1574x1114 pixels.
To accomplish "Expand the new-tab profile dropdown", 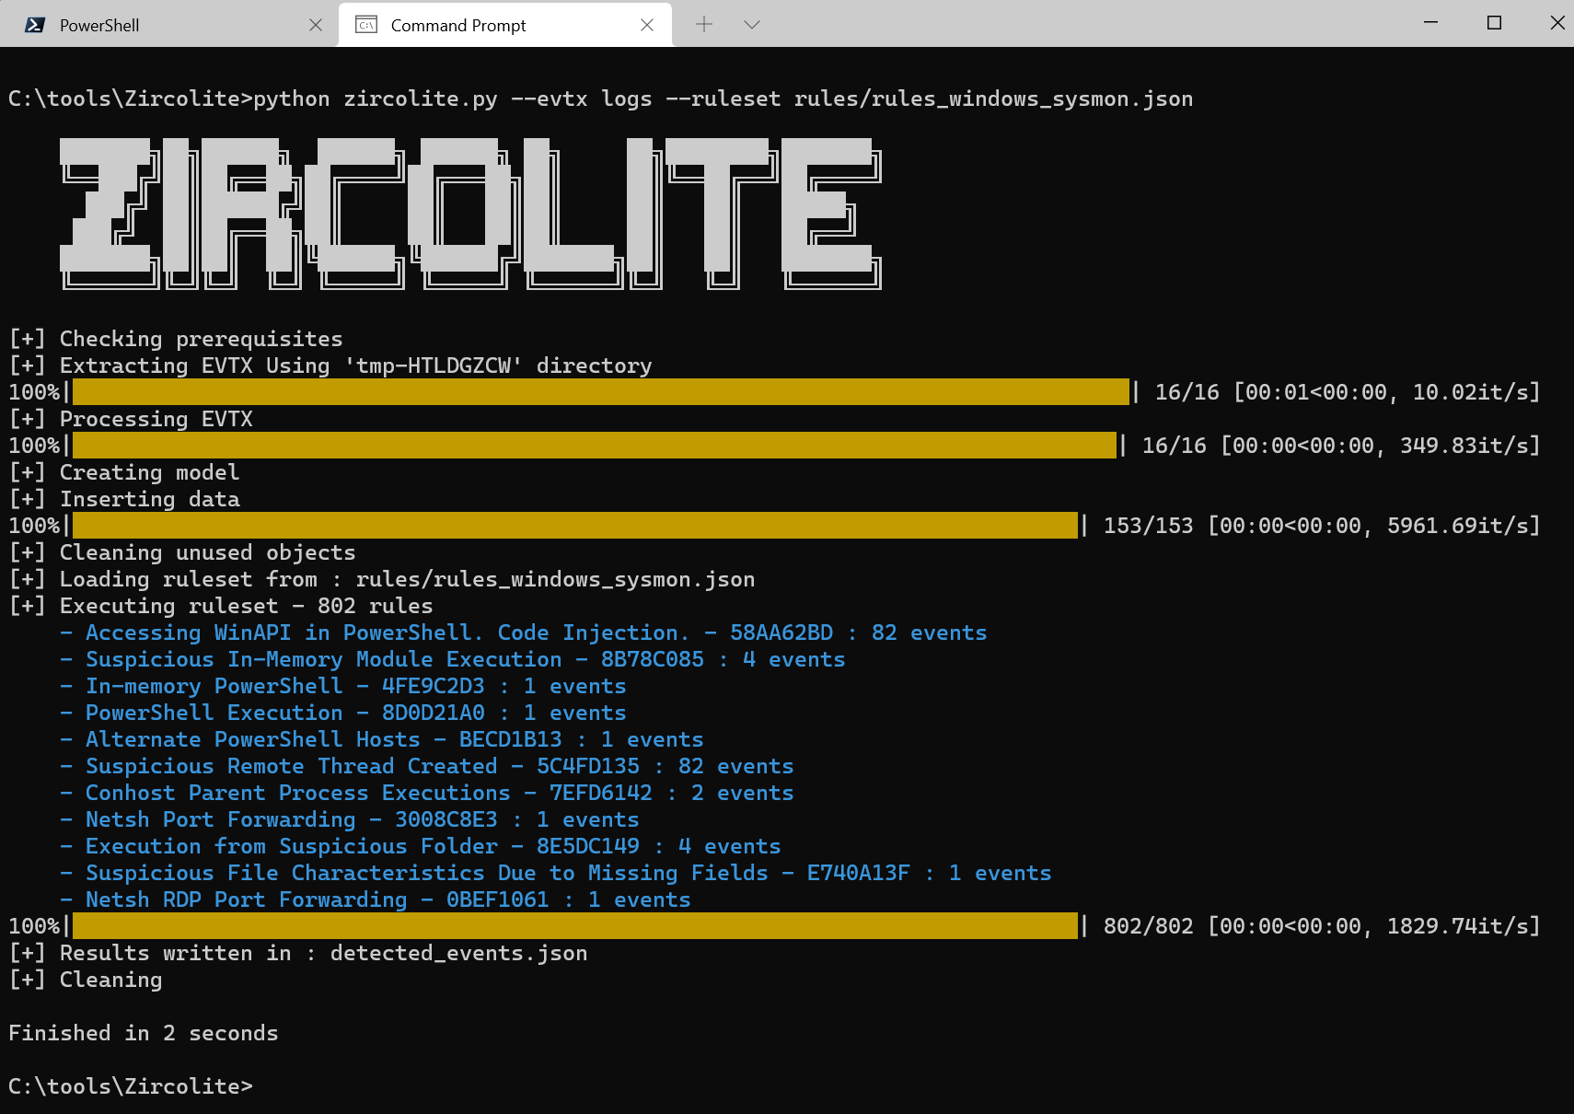I will pyautogui.click(x=752, y=25).
